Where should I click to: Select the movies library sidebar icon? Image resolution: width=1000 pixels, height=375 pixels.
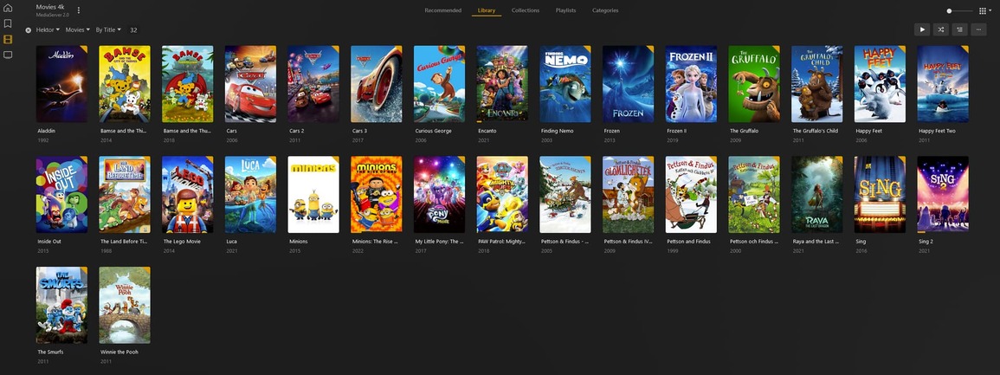click(8, 39)
